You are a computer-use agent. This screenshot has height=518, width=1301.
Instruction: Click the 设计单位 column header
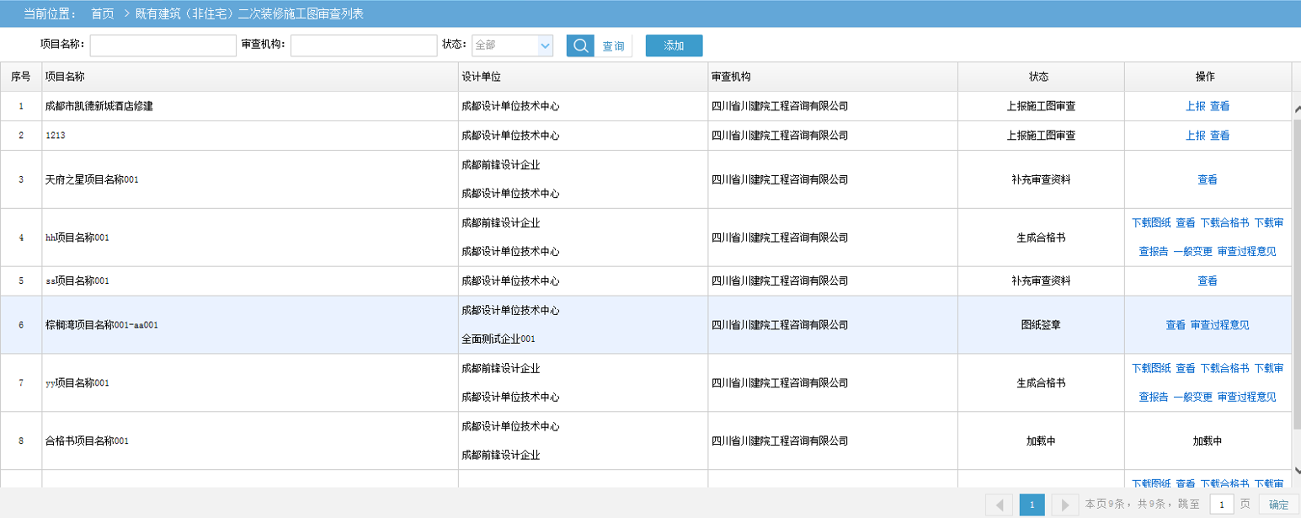(x=481, y=77)
